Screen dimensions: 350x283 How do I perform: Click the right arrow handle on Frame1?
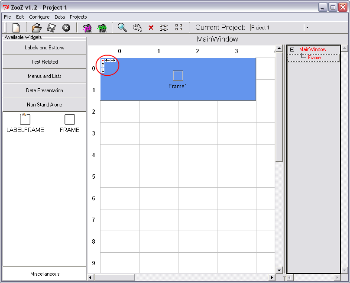click(113, 60)
